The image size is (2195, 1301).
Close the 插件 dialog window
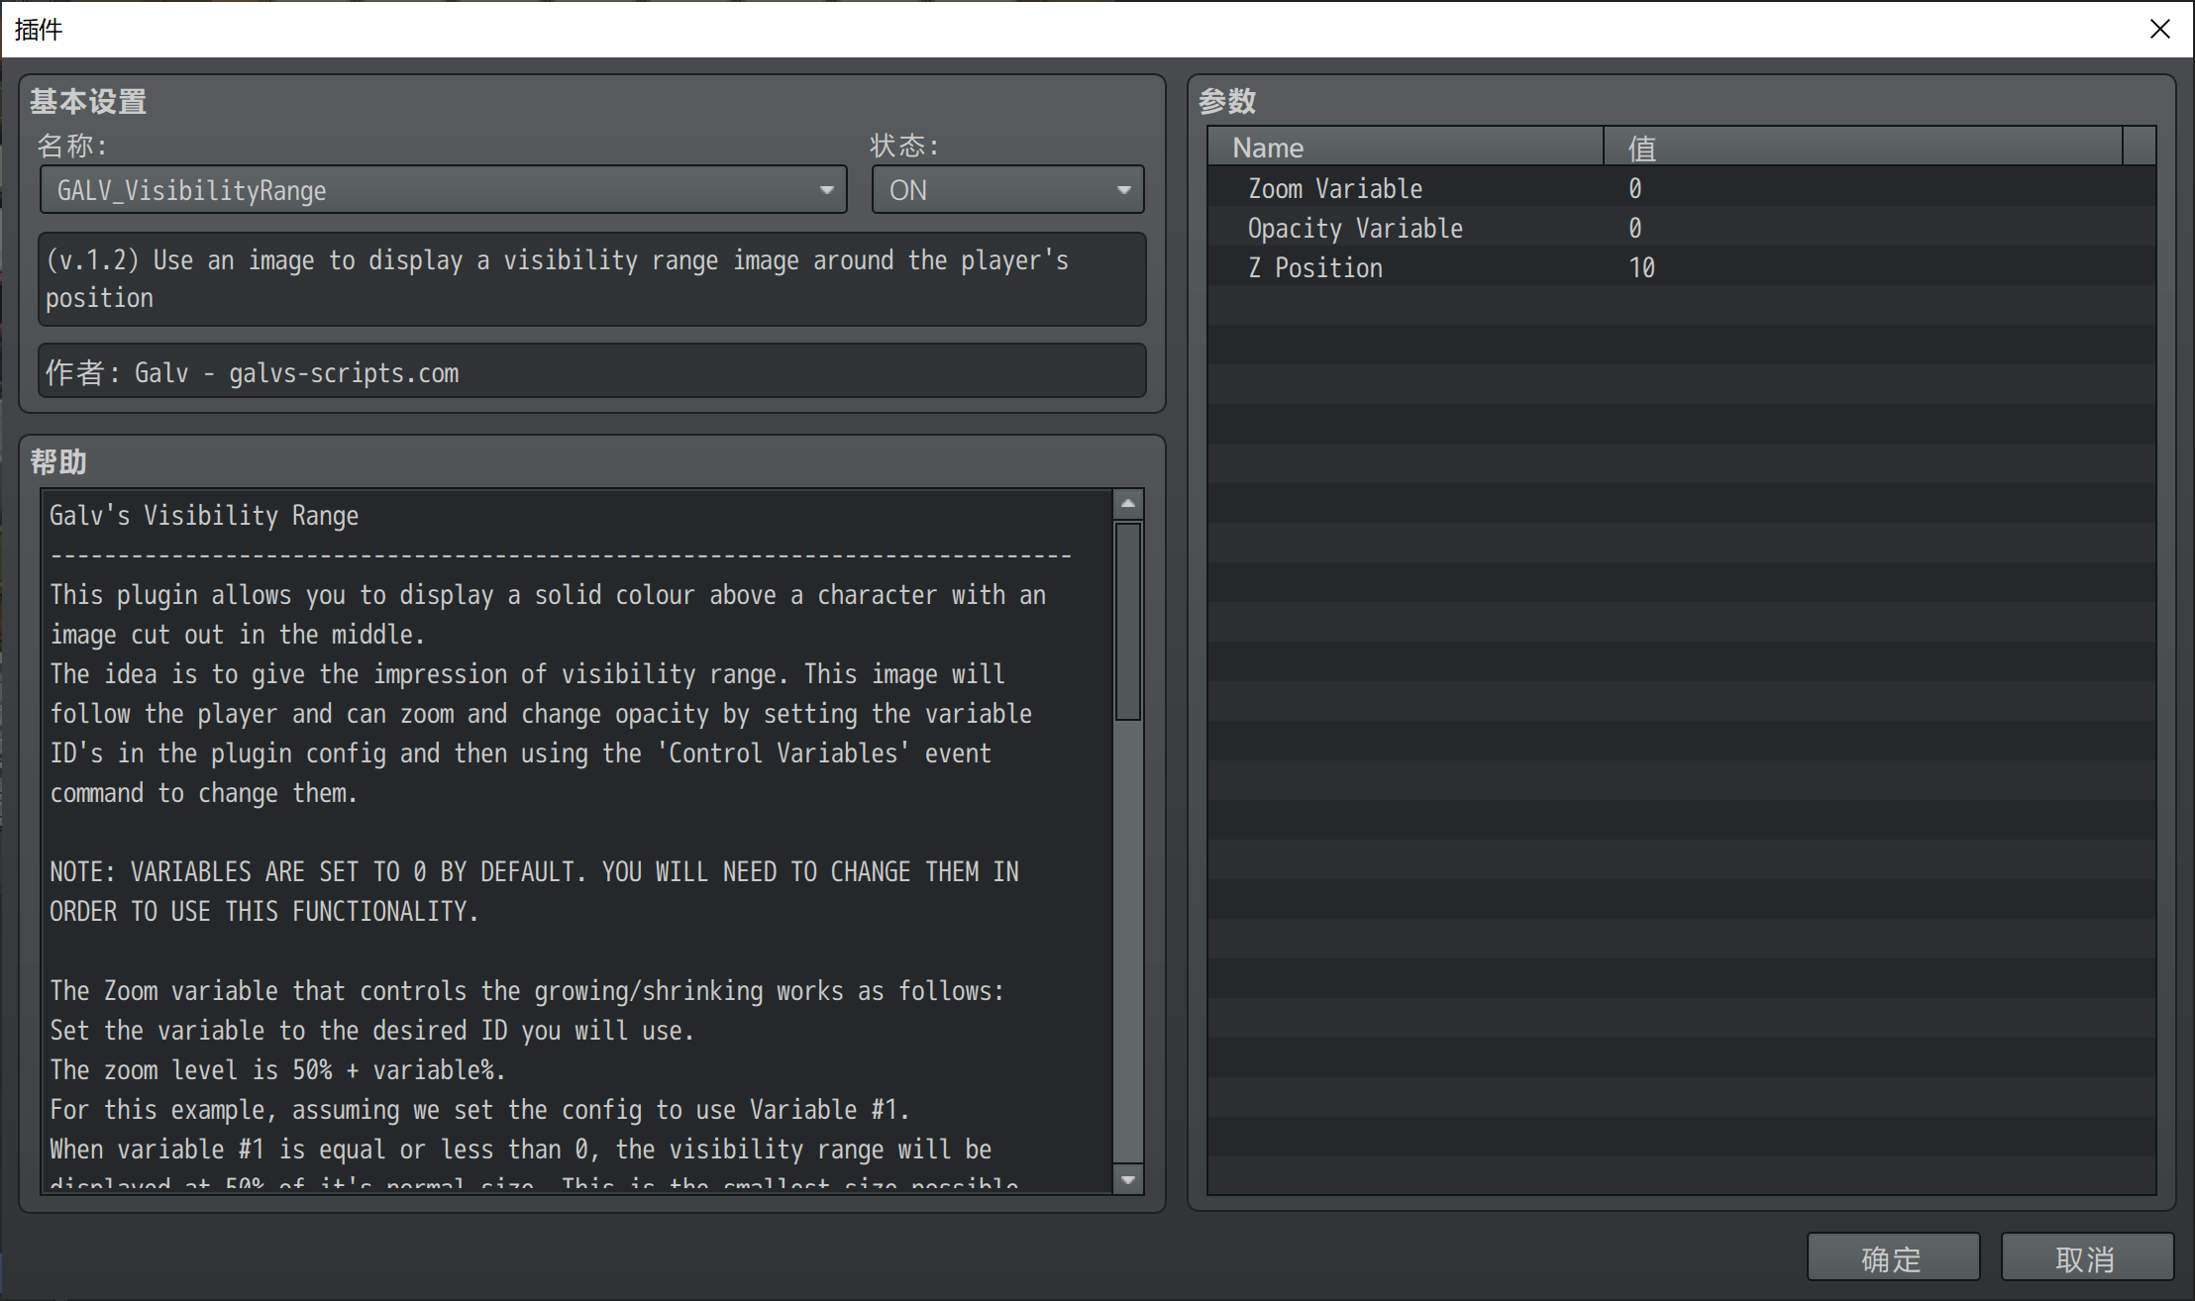(x=2160, y=29)
